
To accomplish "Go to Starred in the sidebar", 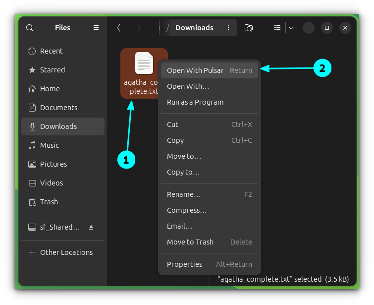I will (x=53, y=70).
